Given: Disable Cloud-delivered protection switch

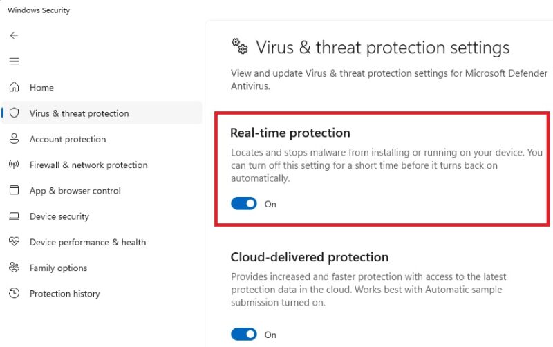Looking at the screenshot, I should click(x=244, y=334).
